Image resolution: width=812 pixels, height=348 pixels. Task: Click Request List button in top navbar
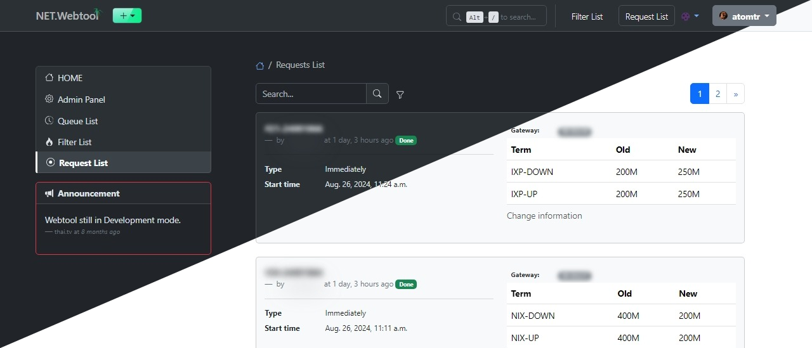tap(646, 16)
